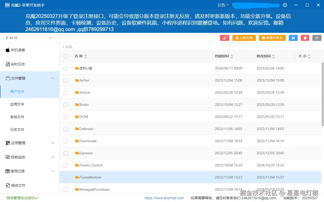Click 高级管理启动成功 status text
324x202 pixels.
pos(22,198)
